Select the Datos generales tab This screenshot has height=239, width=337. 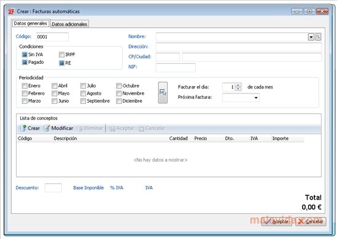pyautogui.click(x=31, y=23)
